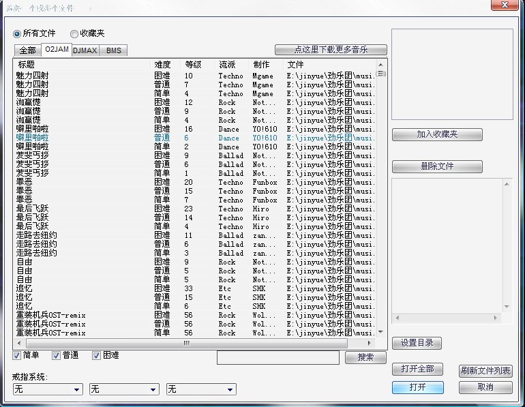Click the 打开 button

pyautogui.click(x=417, y=387)
